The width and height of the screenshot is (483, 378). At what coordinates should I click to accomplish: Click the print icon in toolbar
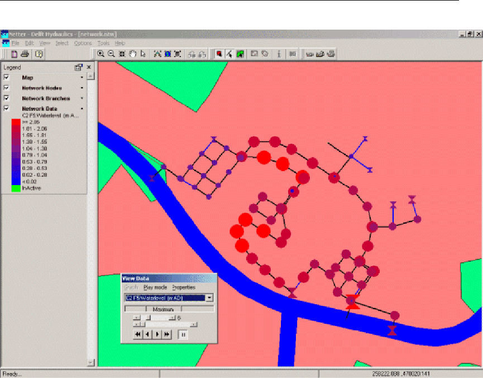pyautogui.click(x=25, y=54)
